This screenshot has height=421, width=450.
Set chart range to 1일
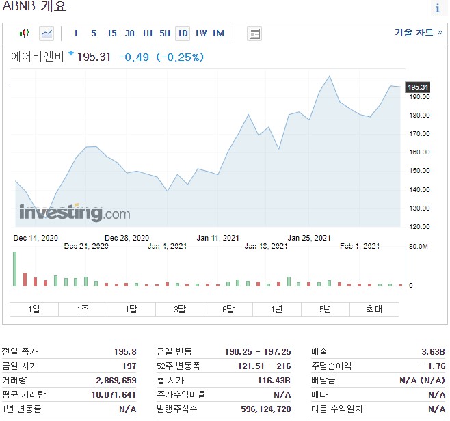tap(34, 309)
